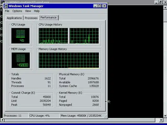This screenshot has width=167, height=125.
Task: Open the File menu in Task Manager
Action: click(7, 11)
